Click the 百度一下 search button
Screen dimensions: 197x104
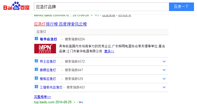tap(181, 7)
